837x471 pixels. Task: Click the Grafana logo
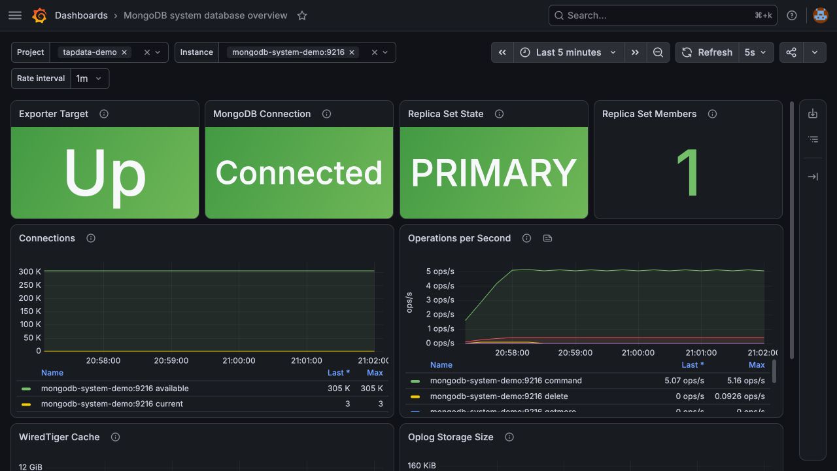(39, 16)
